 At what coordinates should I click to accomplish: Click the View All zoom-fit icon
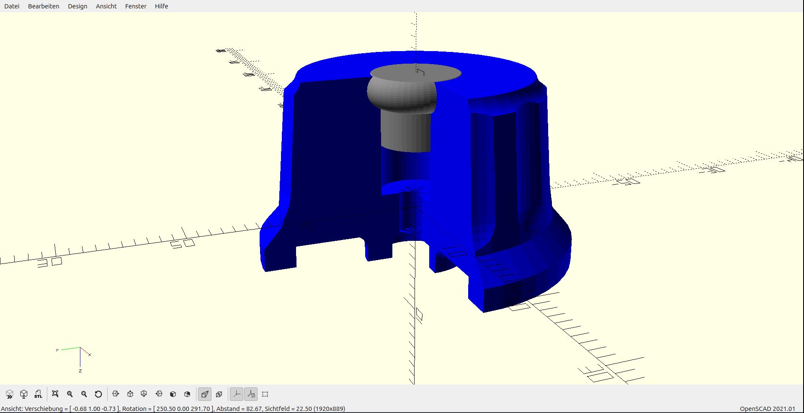pyautogui.click(x=55, y=394)
